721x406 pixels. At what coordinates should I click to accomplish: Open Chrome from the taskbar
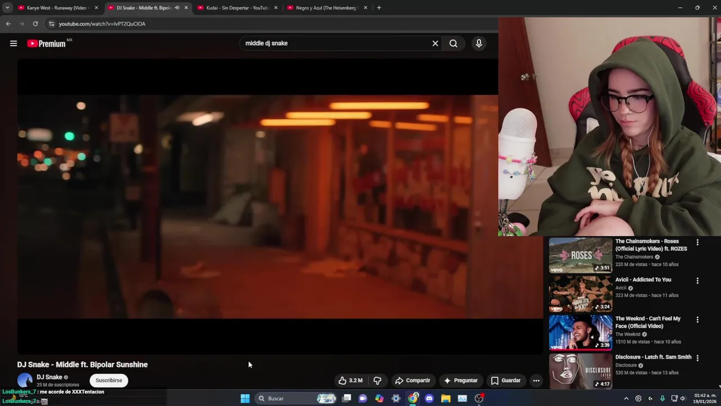pyautogui.click(x=413, y=399)
